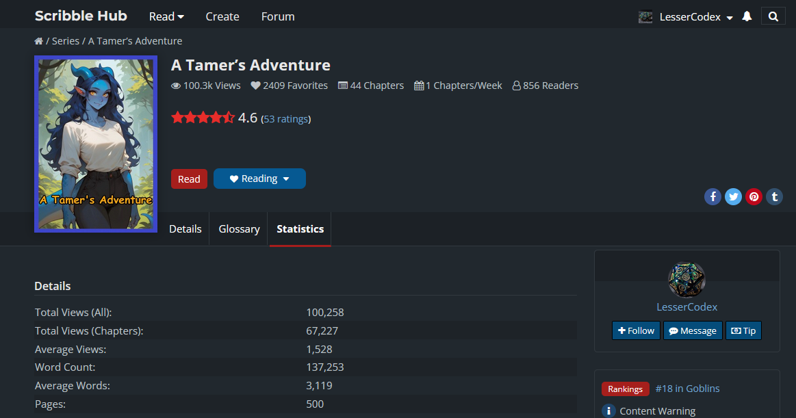Switch to the Glossary tab
This screenshot has width=796, height=418.
point(239,229)
